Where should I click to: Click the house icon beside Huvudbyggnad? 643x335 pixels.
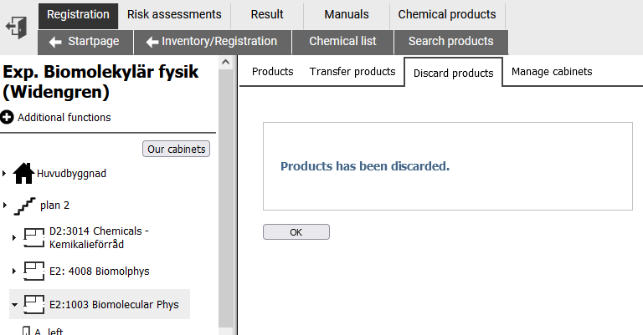(23, 174)
